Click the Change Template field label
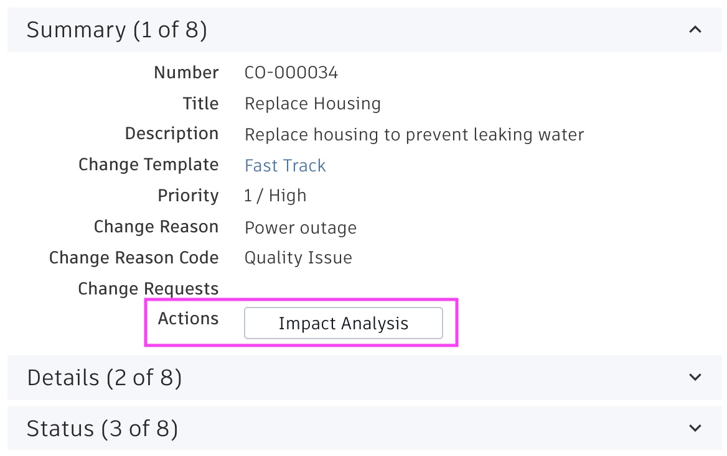This screenshot has width=727, height=456. point(148,165)
